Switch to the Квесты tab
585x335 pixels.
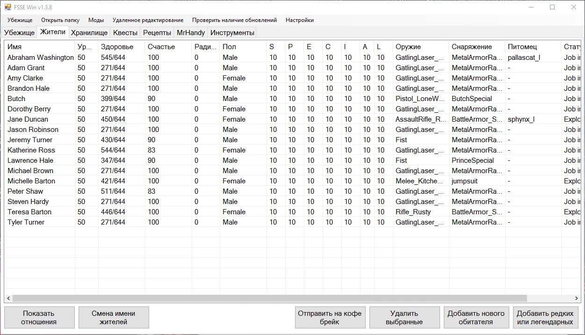pyautogui.click(x=125, y=33)
